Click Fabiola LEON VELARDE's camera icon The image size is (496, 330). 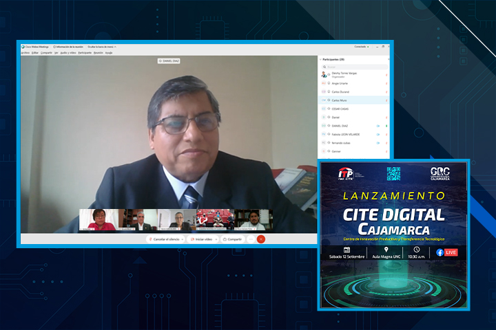click(x=378, y=135)
